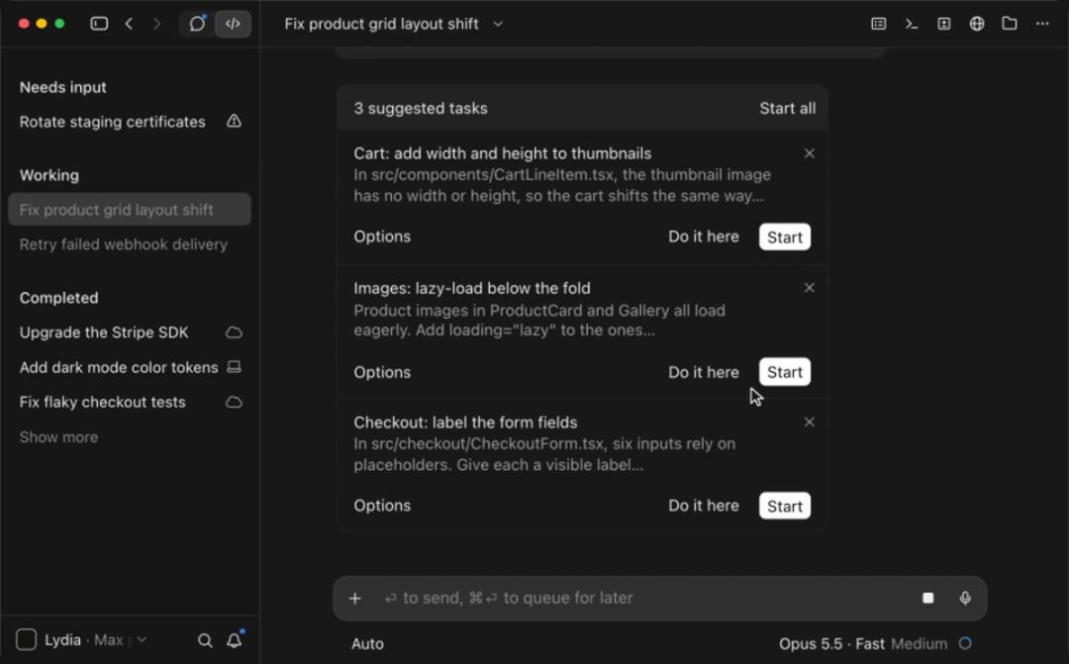Screen dimensions: 1069x664
Task: Dismiss the Images lazy-load suggested task
Action: click(x=810, y=288)
